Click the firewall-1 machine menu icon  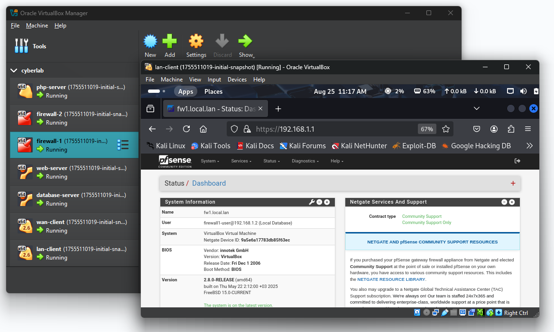(123, 144)
